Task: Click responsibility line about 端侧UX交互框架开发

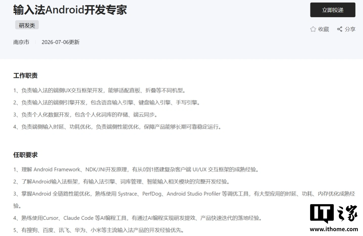Action: (x=100, y=90)
